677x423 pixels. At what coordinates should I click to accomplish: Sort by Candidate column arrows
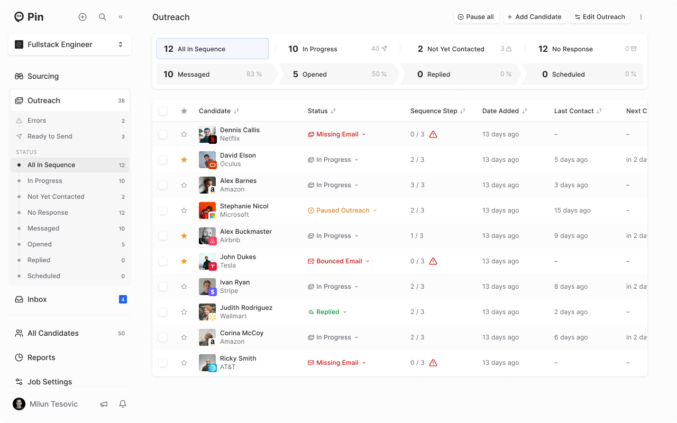point(236,111)
